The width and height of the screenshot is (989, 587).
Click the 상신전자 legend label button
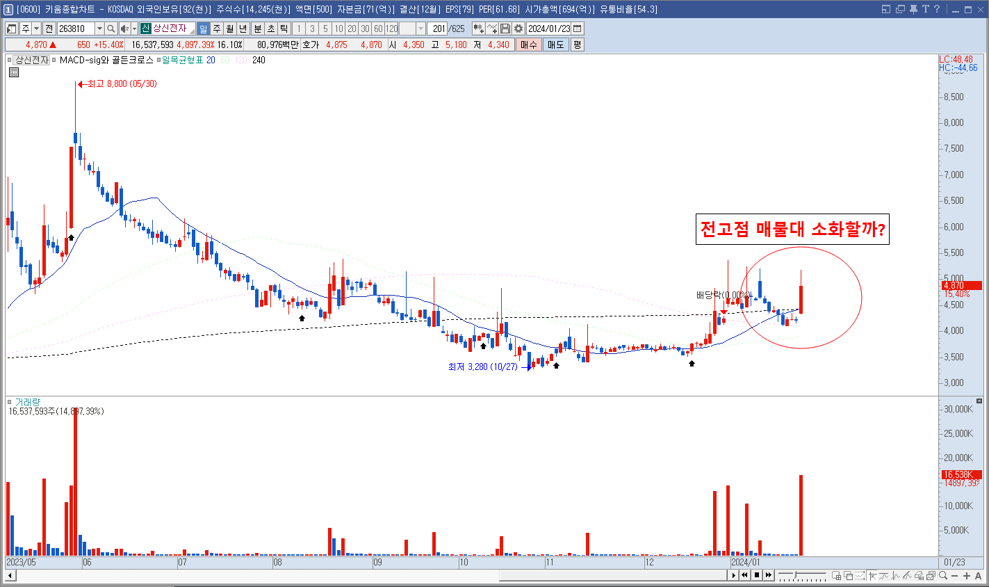click(x=32, y=61)
